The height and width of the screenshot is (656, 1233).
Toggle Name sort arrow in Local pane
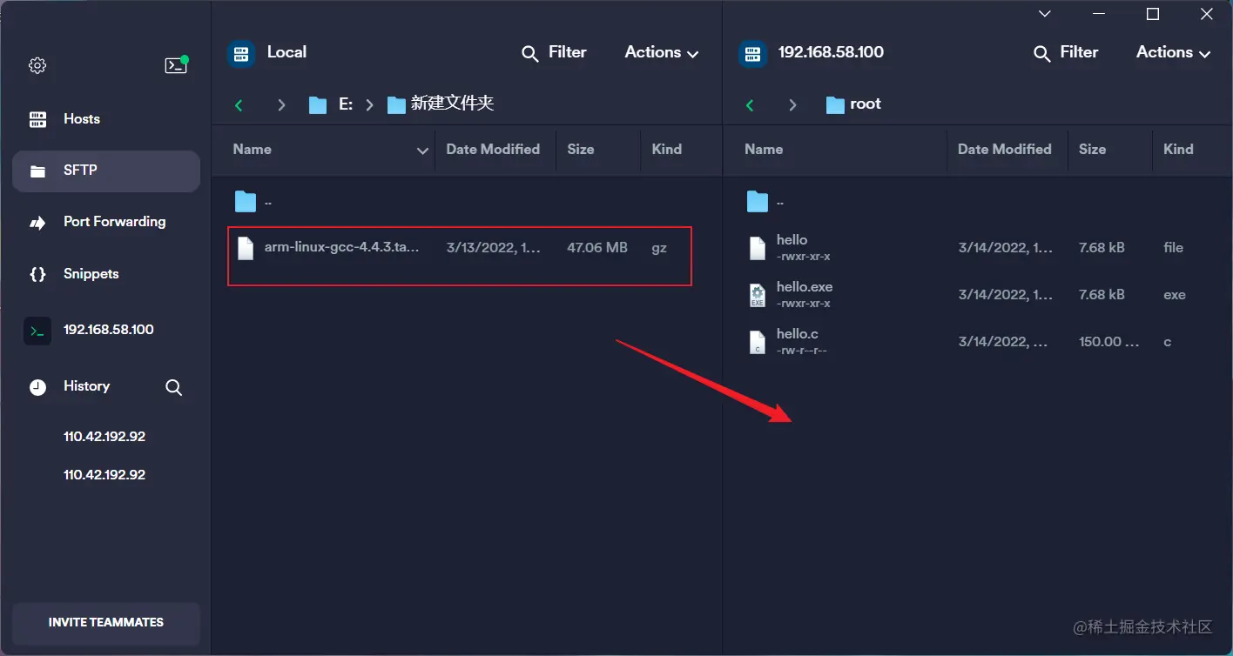point(422,151)
